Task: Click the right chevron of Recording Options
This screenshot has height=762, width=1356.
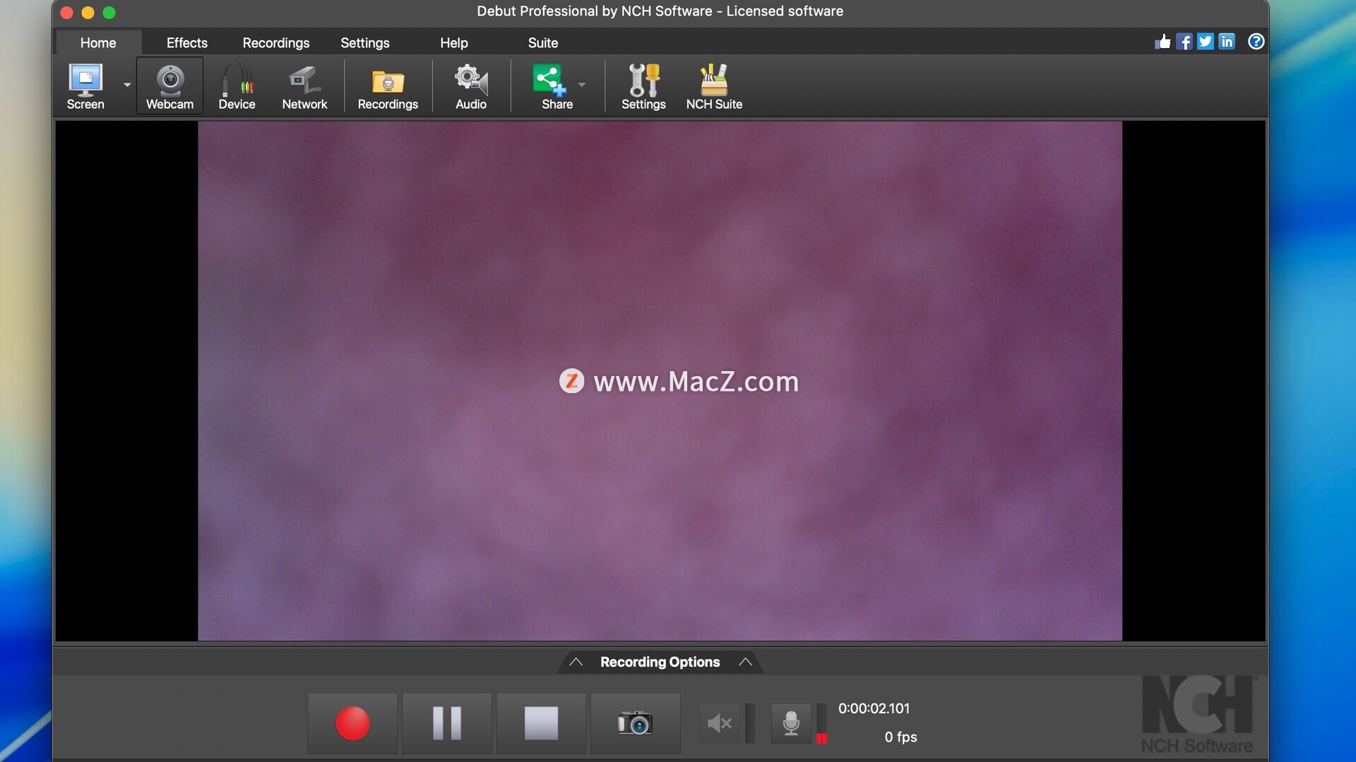Action: [x=745, y=662]
